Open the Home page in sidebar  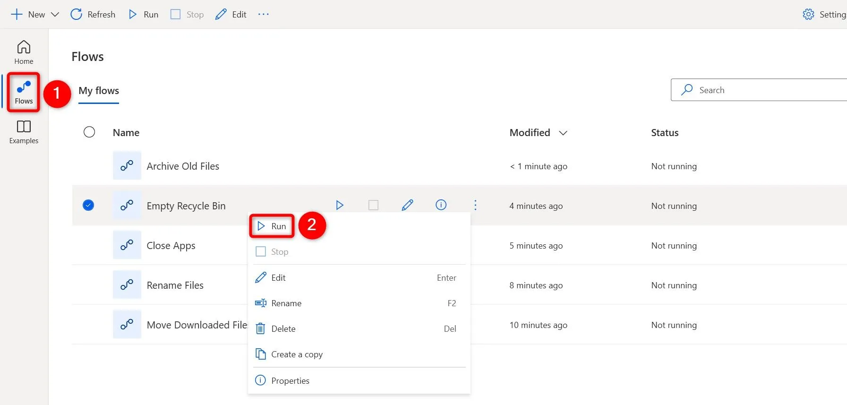24,52
